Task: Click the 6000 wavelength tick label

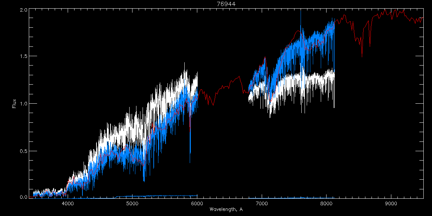Action: 197,203
